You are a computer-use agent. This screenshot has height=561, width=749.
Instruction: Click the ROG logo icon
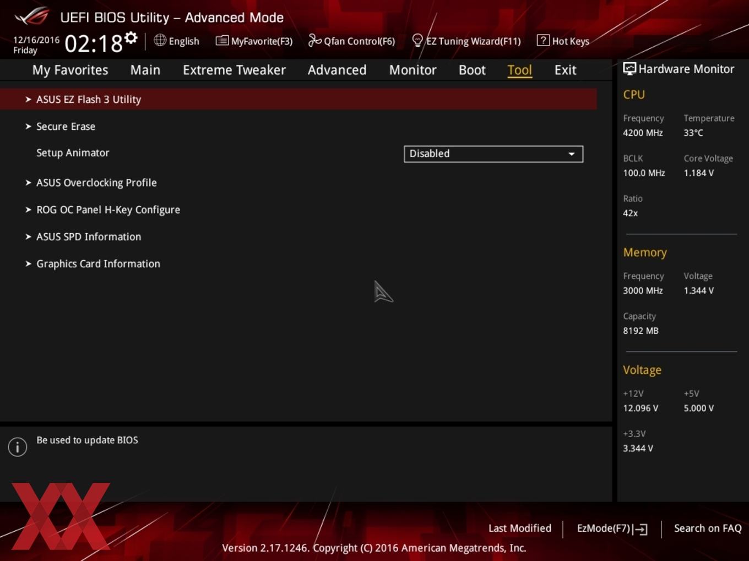32,16
